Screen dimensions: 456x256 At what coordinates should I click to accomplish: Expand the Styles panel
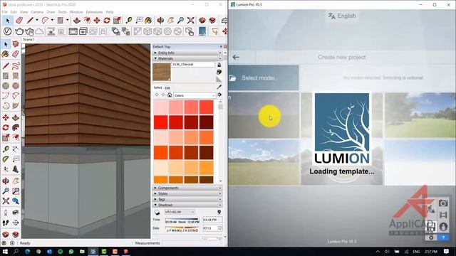[x=187, y=193]
